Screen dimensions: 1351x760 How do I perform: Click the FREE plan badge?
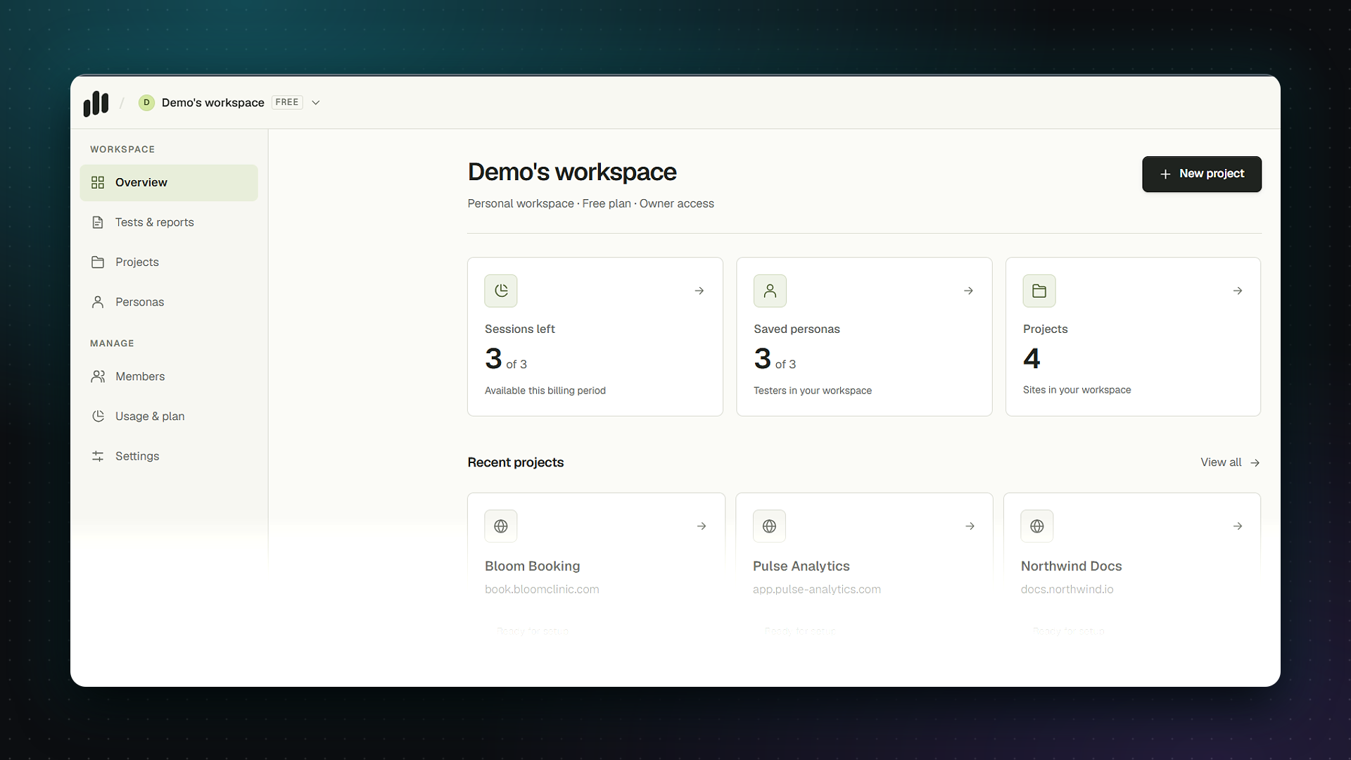(287, 103)
